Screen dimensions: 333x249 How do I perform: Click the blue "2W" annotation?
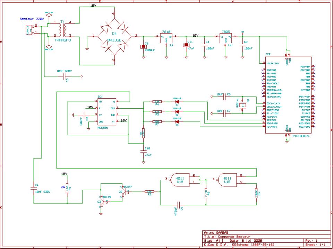[63, 187]
